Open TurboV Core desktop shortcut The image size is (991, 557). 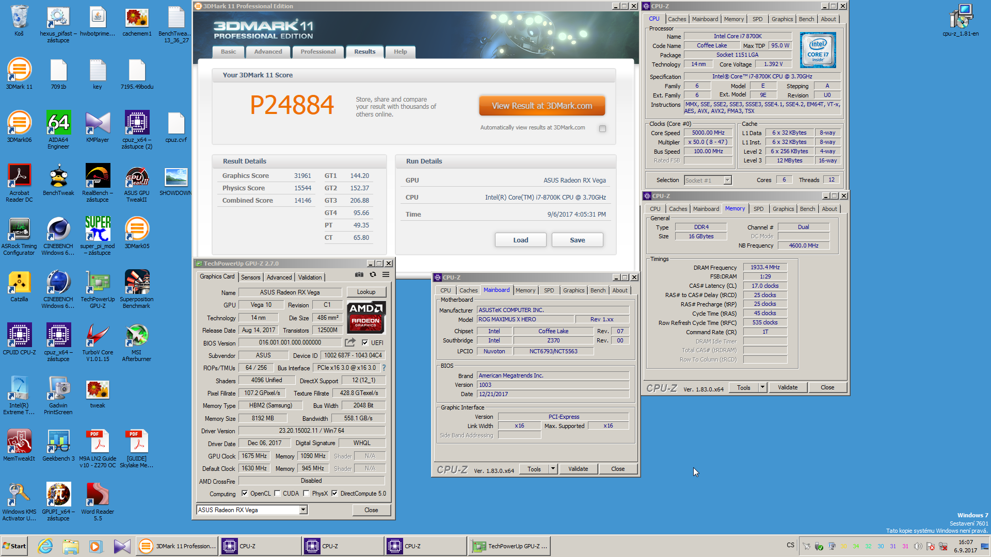click(x=98, y=342)
